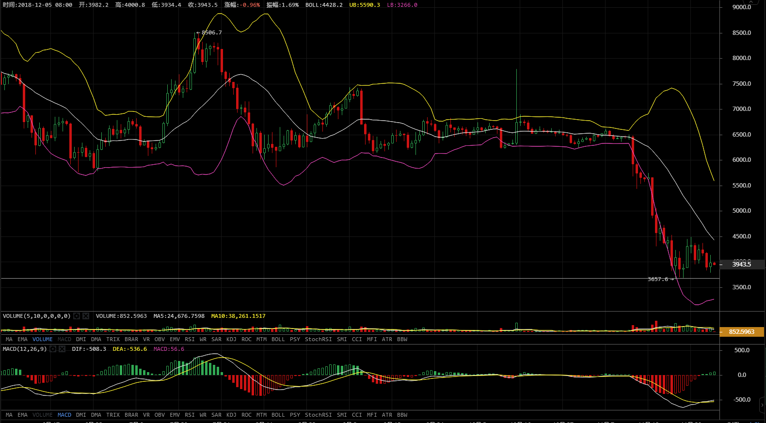This screenshot has height=423, width=766.
Task: Set bottom pane indicator to OBV
Action: click(x=160, y=415)
